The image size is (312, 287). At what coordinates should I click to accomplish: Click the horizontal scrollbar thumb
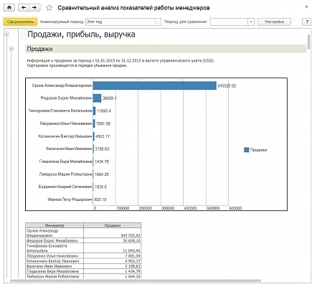click(136, 281)
